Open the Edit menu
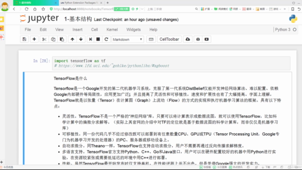This screenshot has width=302, height=170. click(43, 30)
